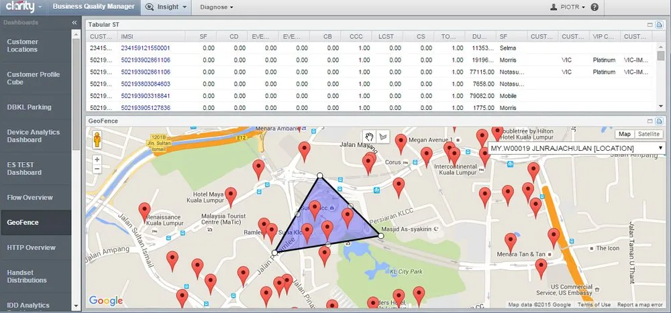Switch map to Map view
Screen dimensions: 671x313
625,134
